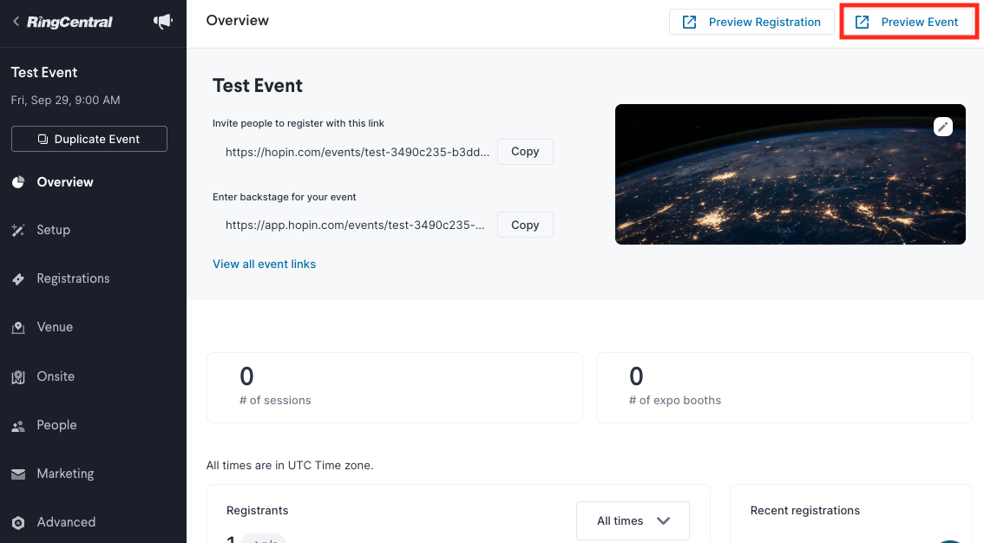Open the Setup sidebar section
The height and width of the screenshot is (543, 984).
[x=53, y=230]
